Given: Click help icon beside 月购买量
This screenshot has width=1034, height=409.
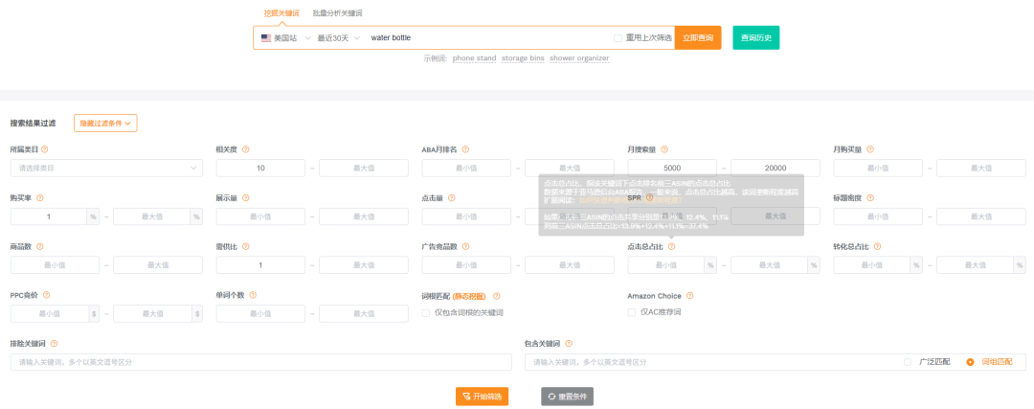Looking at the screenshot, I should coord(870,149).
